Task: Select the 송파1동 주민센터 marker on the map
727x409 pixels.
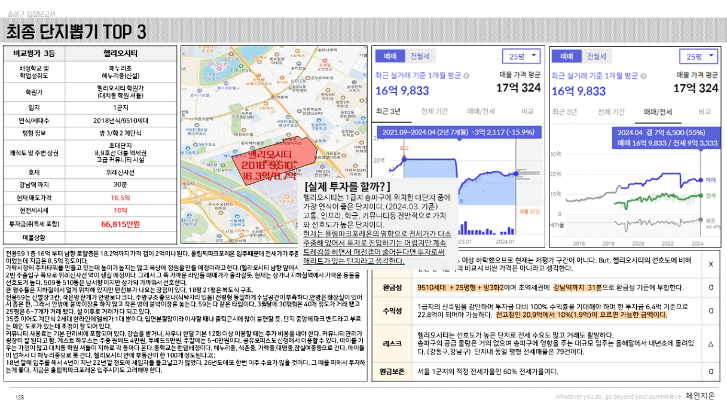Action: (291, 88)
